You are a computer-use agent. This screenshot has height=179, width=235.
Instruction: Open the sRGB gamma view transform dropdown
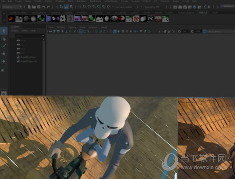(x=221, y=31)
